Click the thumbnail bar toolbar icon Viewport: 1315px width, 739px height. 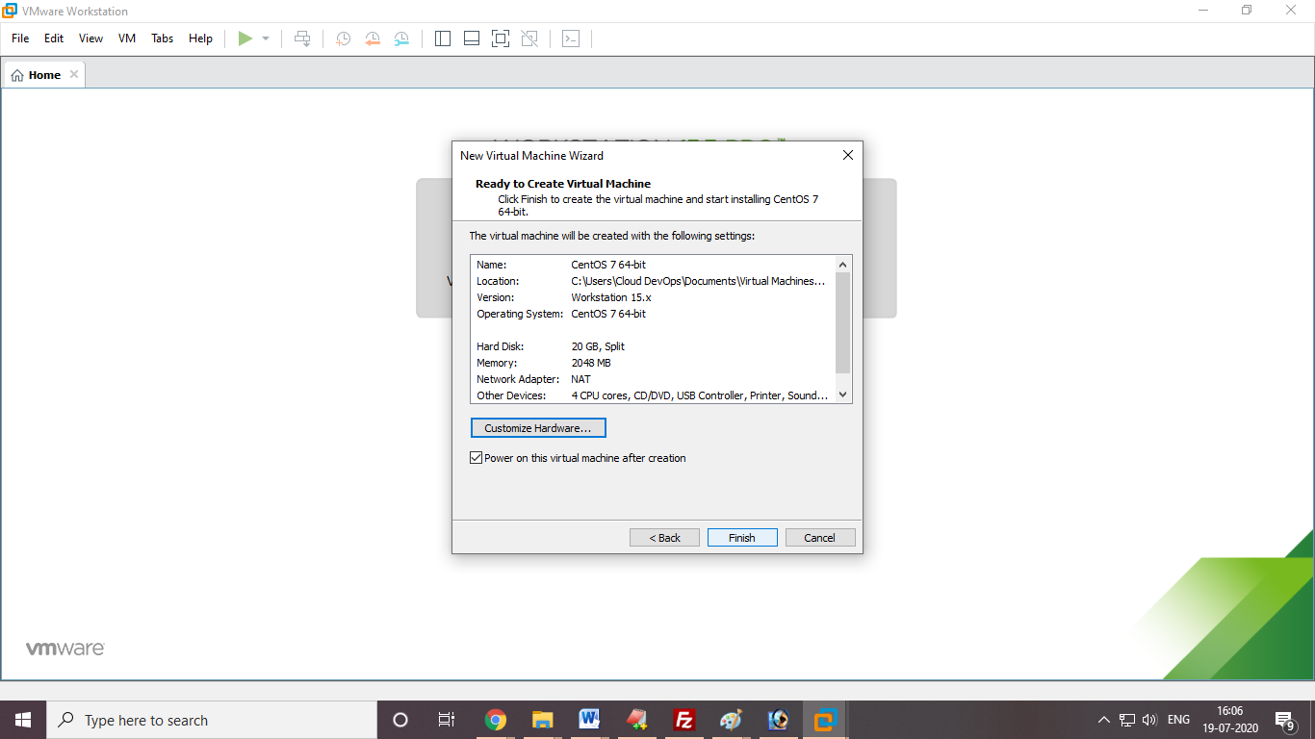tap(471, 38)
